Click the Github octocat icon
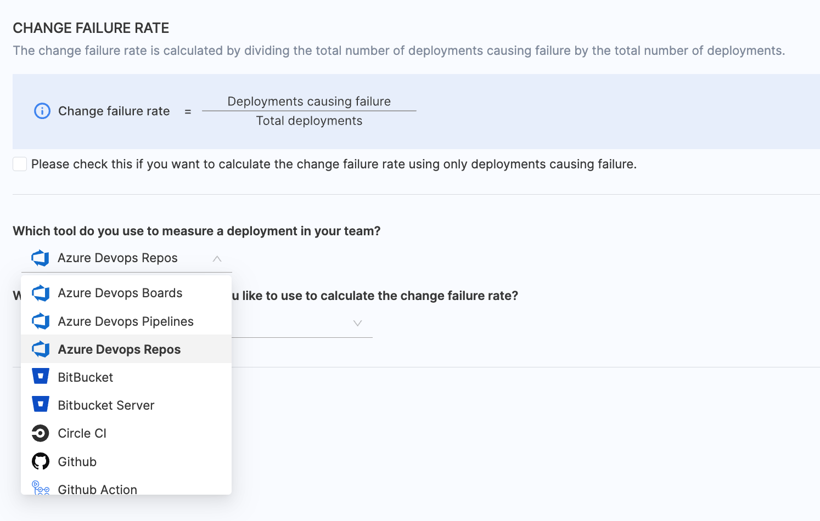This screenshot has width=820, height=521. pyautogui.click(x=41, y=462)
